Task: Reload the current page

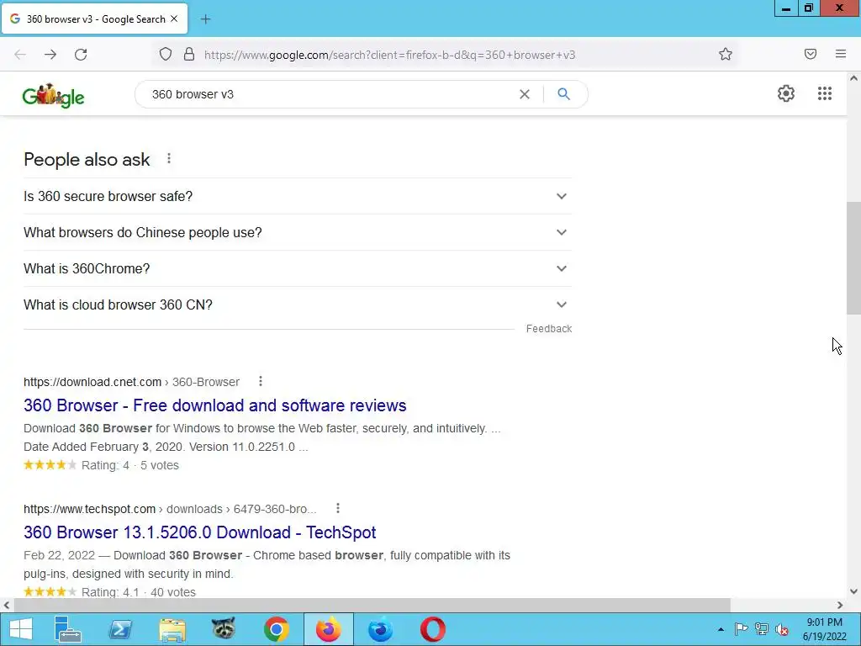Action: (81, 55)
